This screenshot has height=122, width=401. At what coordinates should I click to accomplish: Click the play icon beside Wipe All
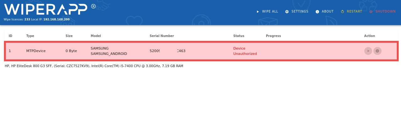coord(258,12)
